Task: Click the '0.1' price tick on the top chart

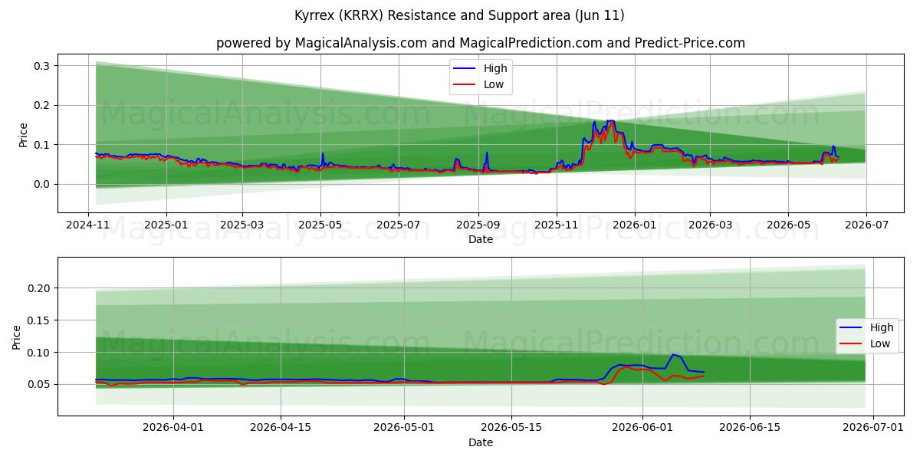Action: click(x=43, y=145)
